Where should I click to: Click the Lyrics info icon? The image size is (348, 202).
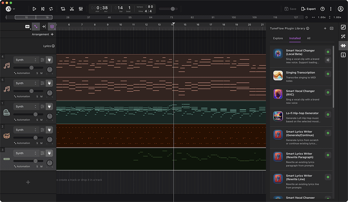53,46
